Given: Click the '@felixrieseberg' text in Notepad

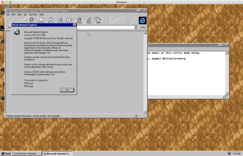Looking at the screenshot, I should point(174,59).
